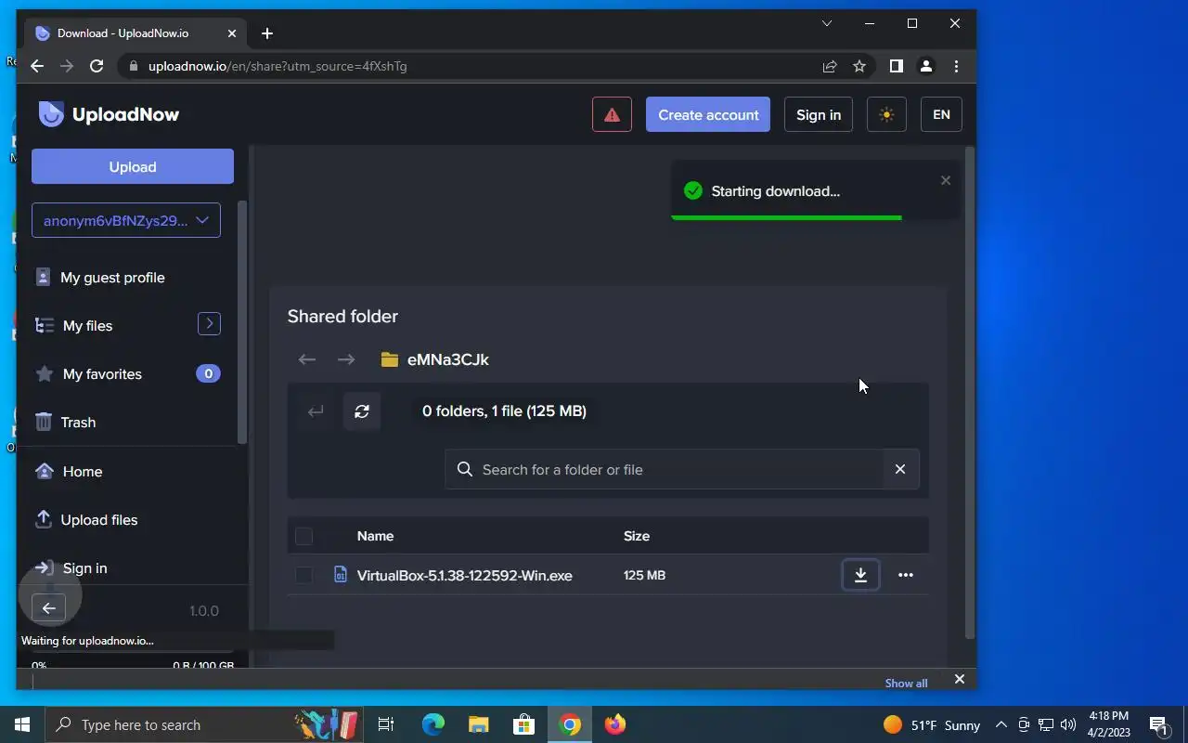This screenshot has height=743, width=1188.
Task: Focus the Search for a folder or file field
Action: (x=666, y=469)
